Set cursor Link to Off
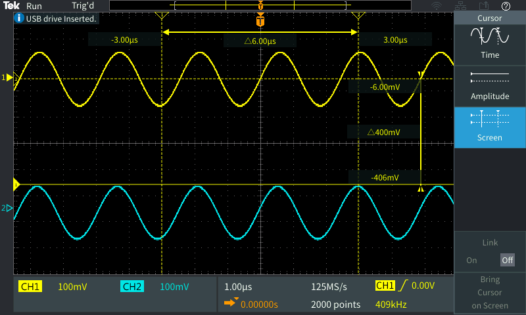This screenshot has height=315, width=526. (x=506, y=260)
